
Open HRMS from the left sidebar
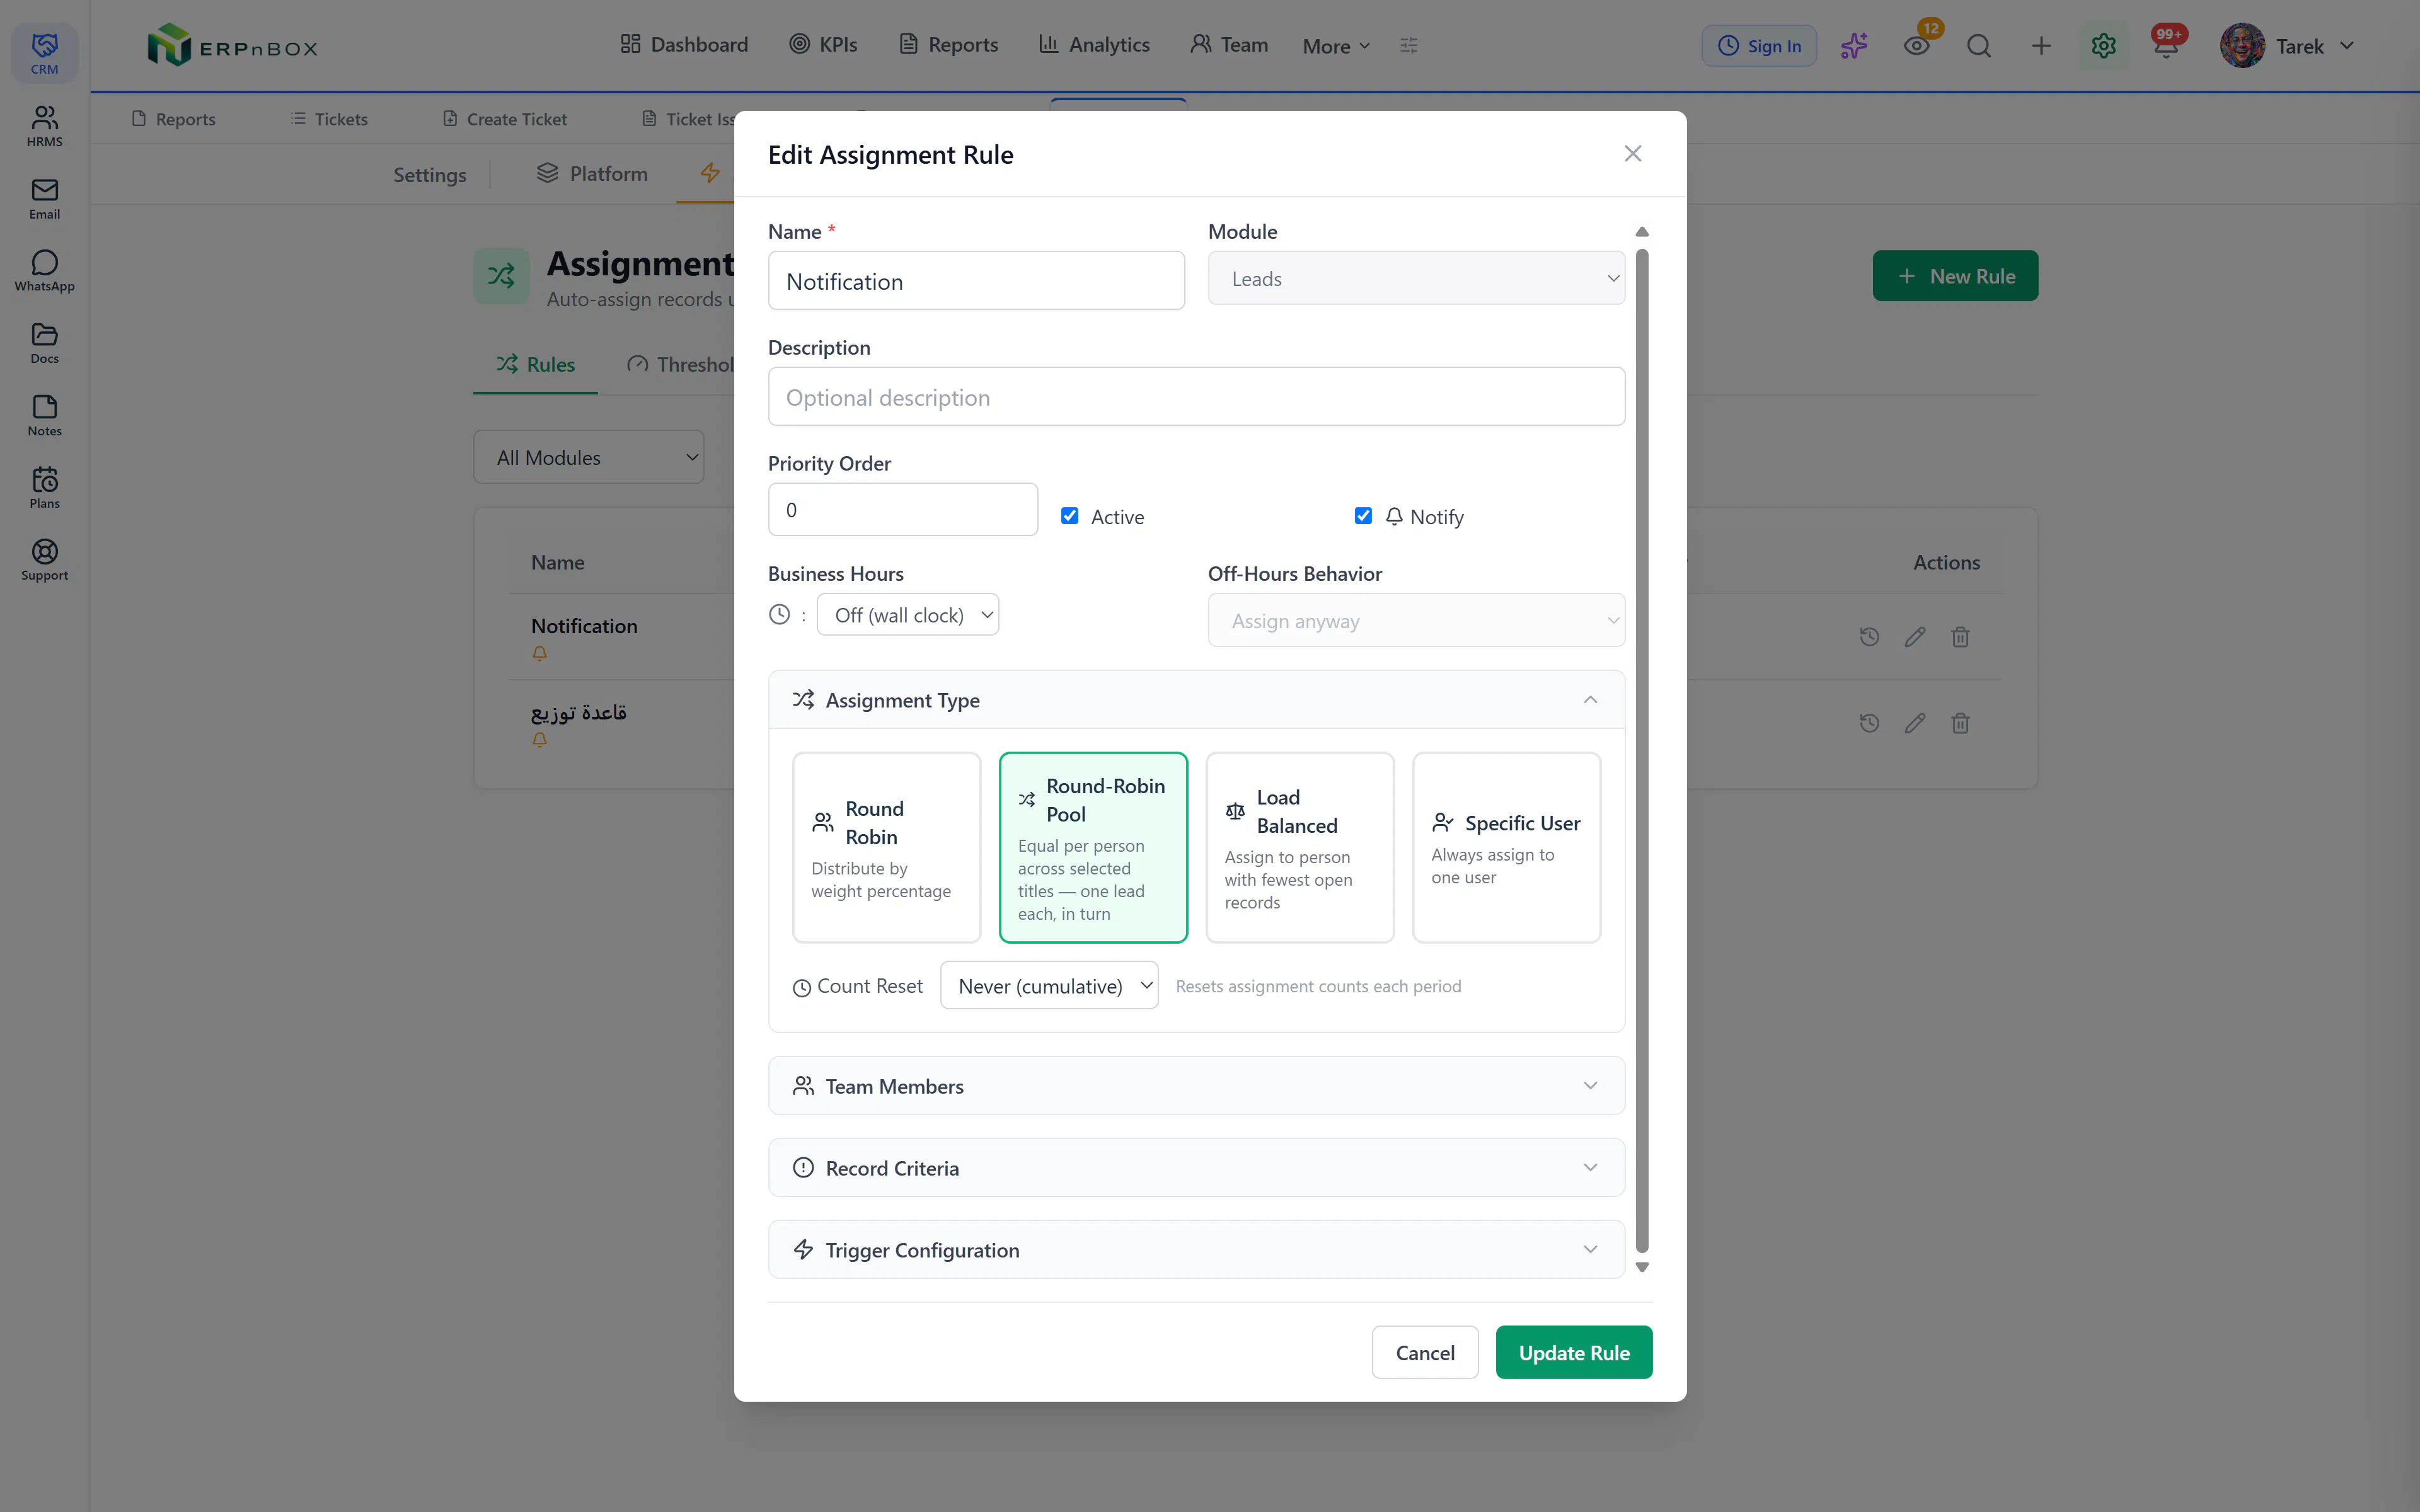click(x=44, y=126)
